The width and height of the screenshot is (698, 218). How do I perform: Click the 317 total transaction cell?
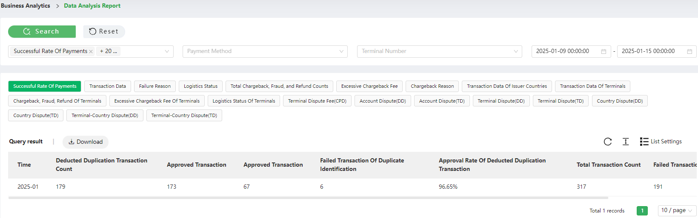coord(581,187)
